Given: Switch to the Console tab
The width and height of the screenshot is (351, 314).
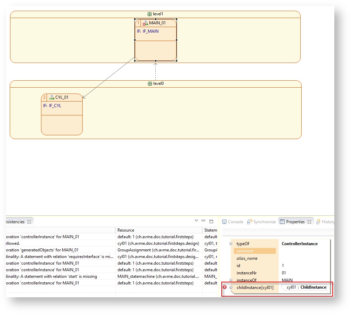Looking at the screenshot, I should (x=232, y=222).
